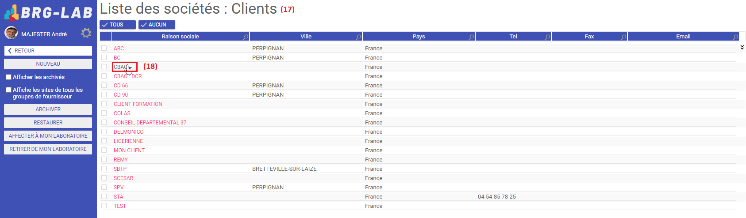
Task: Click the magnifier in Fax column header
Action: click(x=623, y=37)
